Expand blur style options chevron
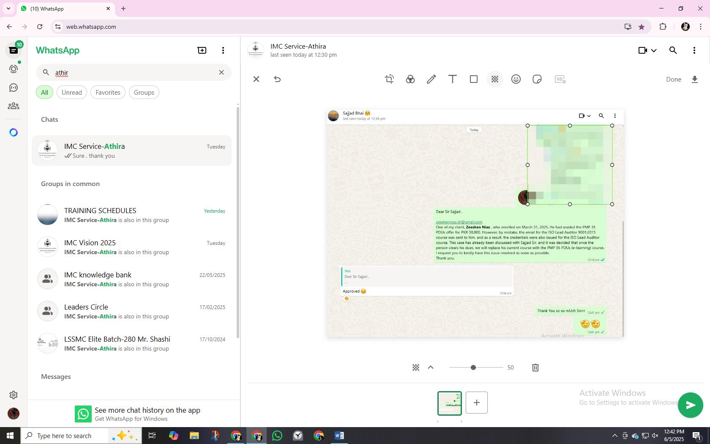Screen dimensions: 710x444 [x=431, y=367]
